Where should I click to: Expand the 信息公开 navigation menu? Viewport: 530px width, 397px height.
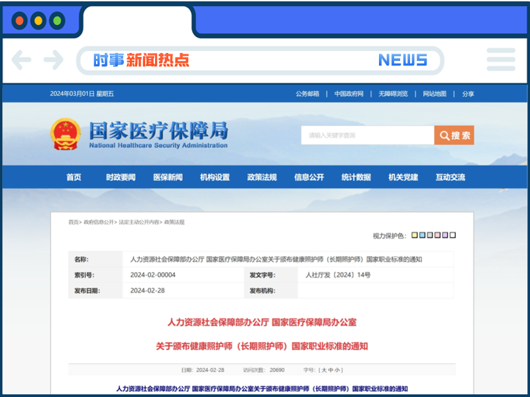point(309,177)
